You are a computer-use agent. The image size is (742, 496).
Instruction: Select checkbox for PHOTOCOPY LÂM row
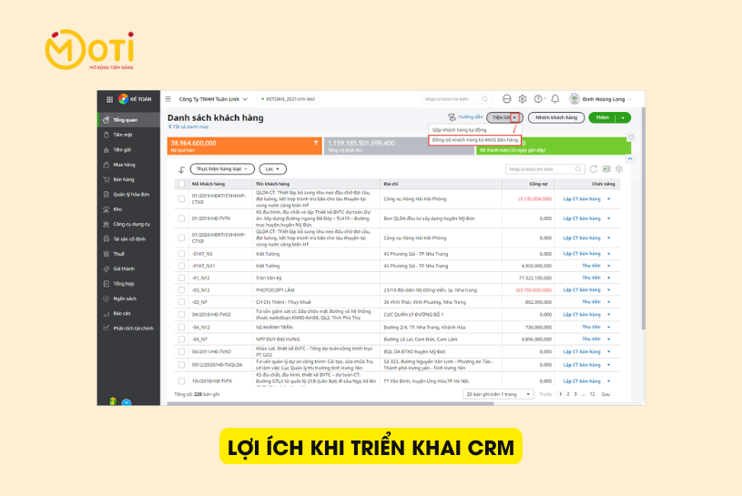click(181, 289)
